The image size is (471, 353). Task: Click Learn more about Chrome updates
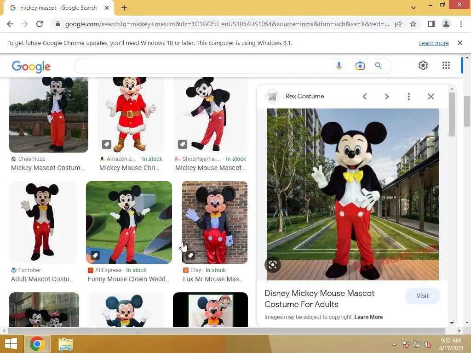pyautogui.click(x=434, y=43)
